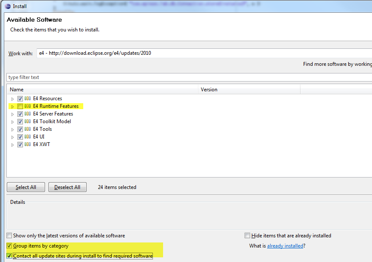This screenshot has width=372, height=262.
Task: Uncheck the E4 Resources checkbox
Action: click(x=20, y=99)
